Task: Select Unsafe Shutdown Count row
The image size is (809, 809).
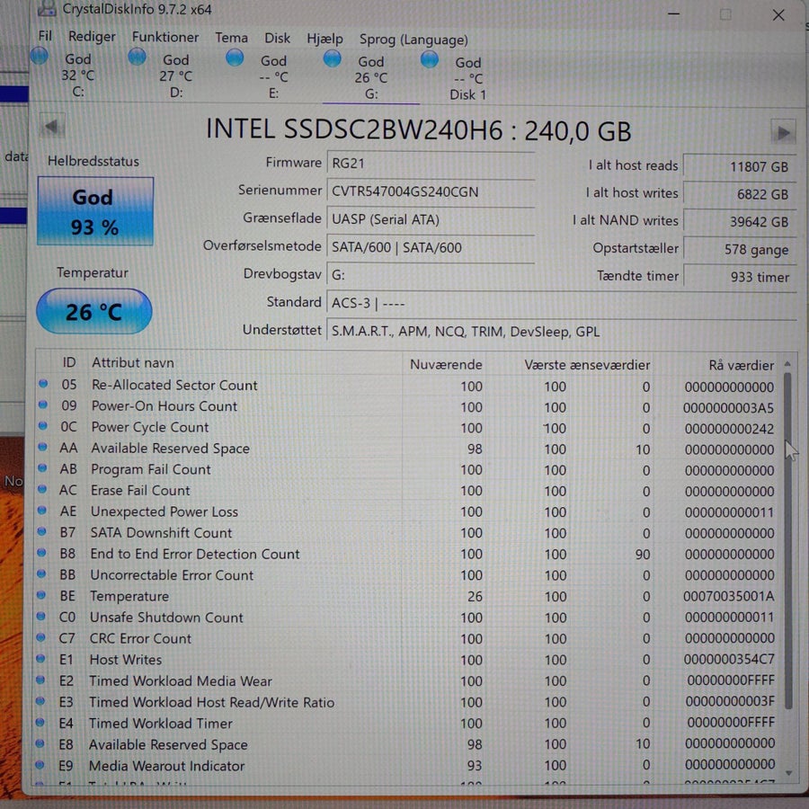Action: point(407,618)
